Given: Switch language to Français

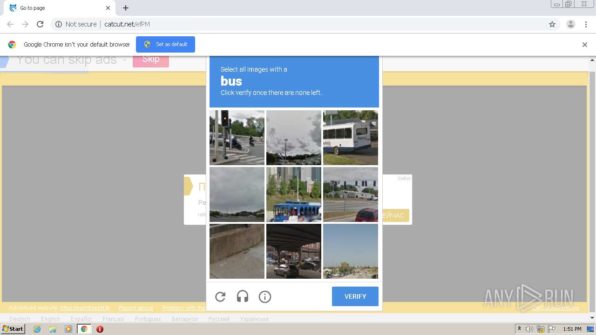Looking at the screenshot, I should [113, 319].
